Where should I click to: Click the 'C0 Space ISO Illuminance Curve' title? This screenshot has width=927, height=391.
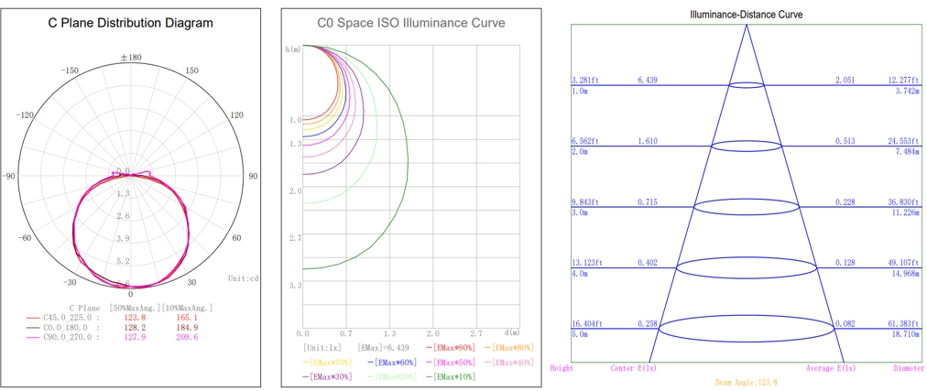411,24
